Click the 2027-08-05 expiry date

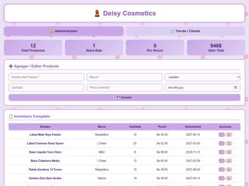click(x=193, y=169)
